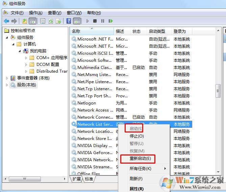
Task: Click the Refresh toolbar icon
Action: (51, 21)
